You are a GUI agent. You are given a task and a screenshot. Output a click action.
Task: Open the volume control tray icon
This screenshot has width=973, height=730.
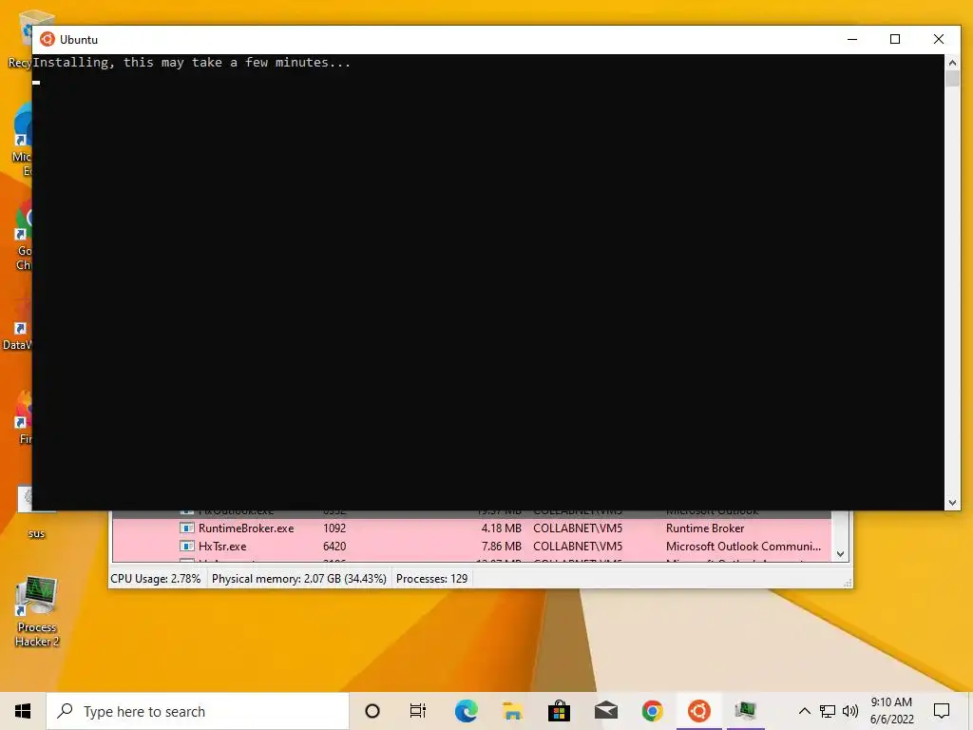click(x=850, y=711)
